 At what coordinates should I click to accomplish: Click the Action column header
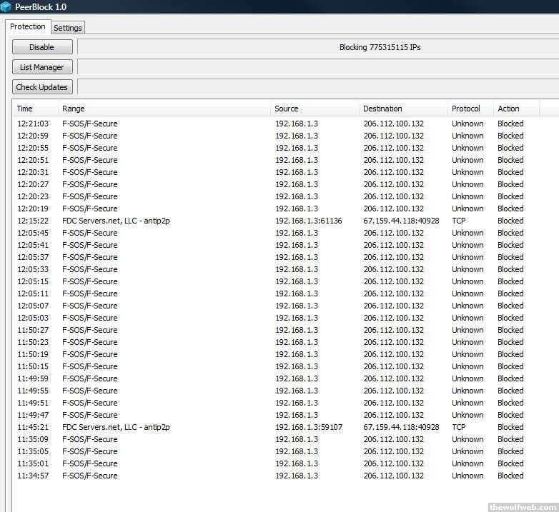click(x=515, y=109)
